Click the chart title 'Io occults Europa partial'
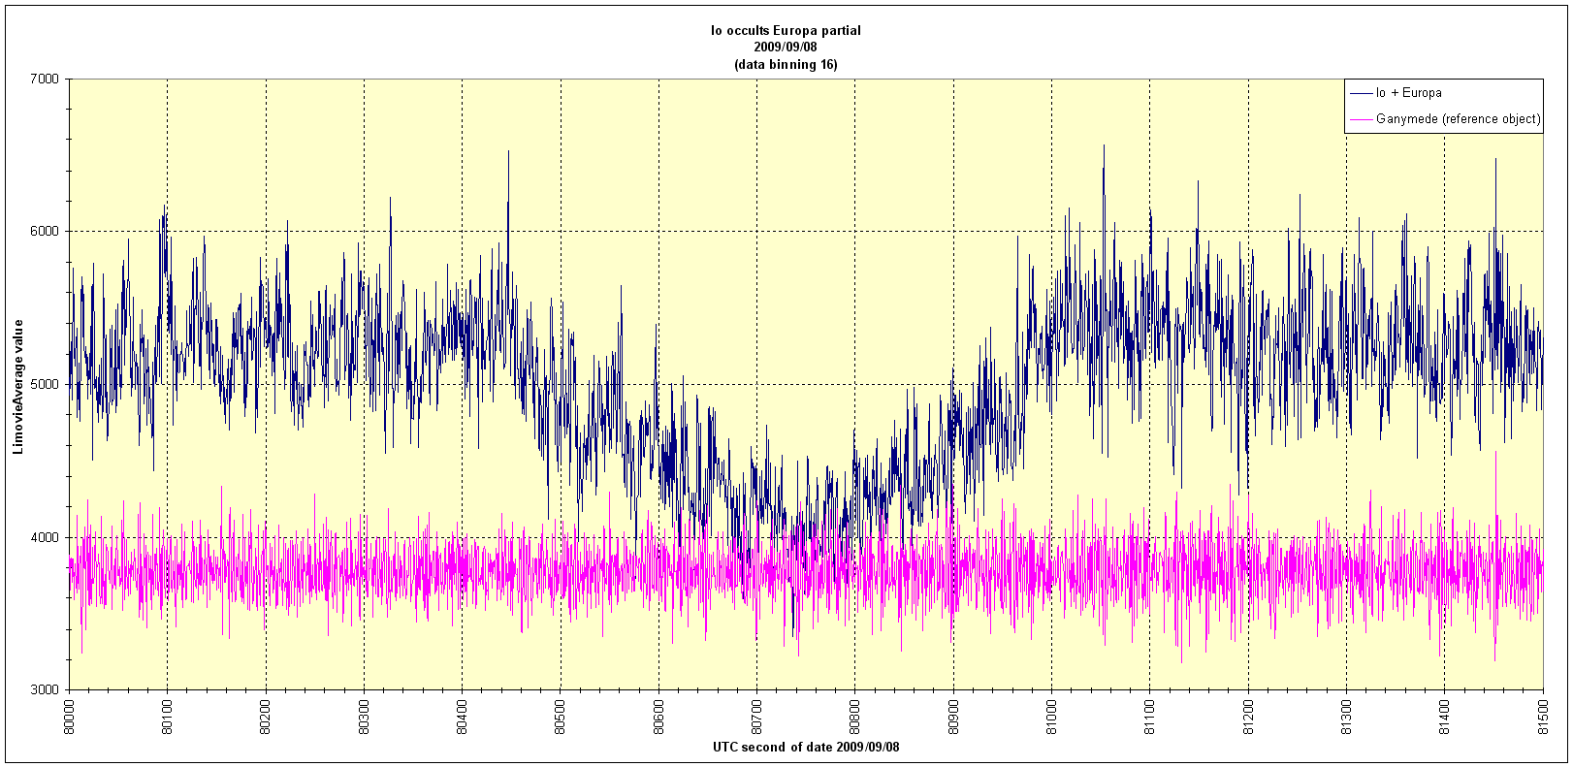The image size is (1573, 767). pyautogui.click(x=786, y=30)
